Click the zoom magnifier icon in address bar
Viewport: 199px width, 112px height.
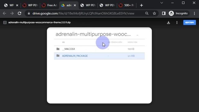[147, 13]
